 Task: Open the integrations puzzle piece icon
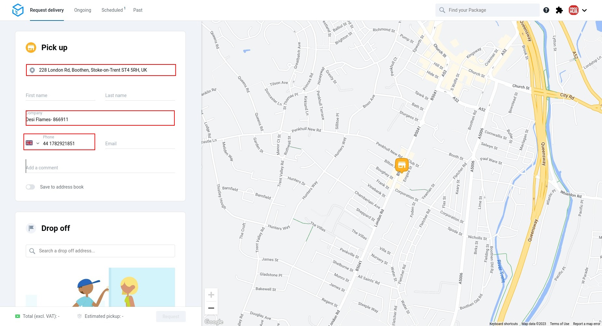pyautogui.click(x=559, y=10)
